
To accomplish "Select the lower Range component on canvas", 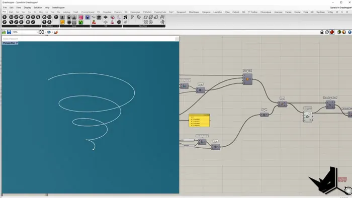I will (x=215, y=147).
